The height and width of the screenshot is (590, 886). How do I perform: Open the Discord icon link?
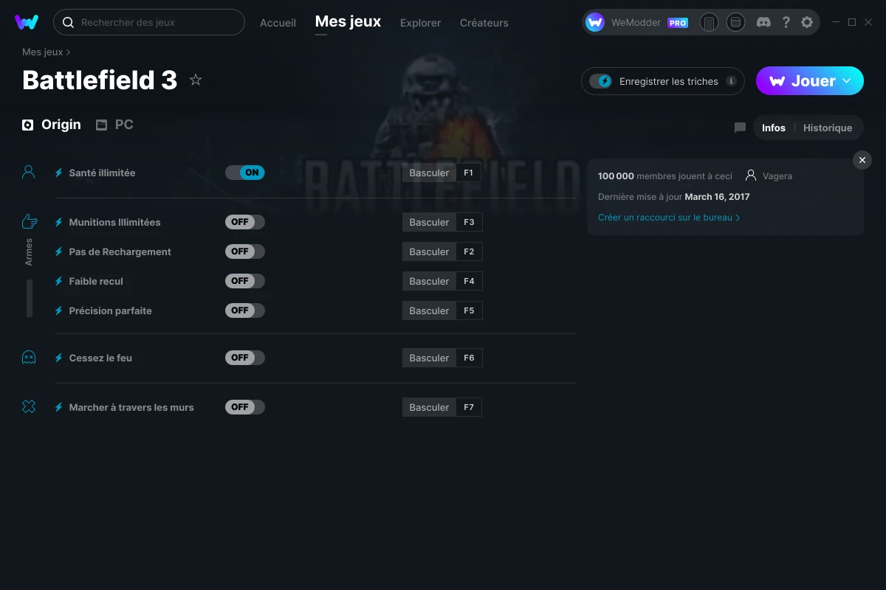764,22
